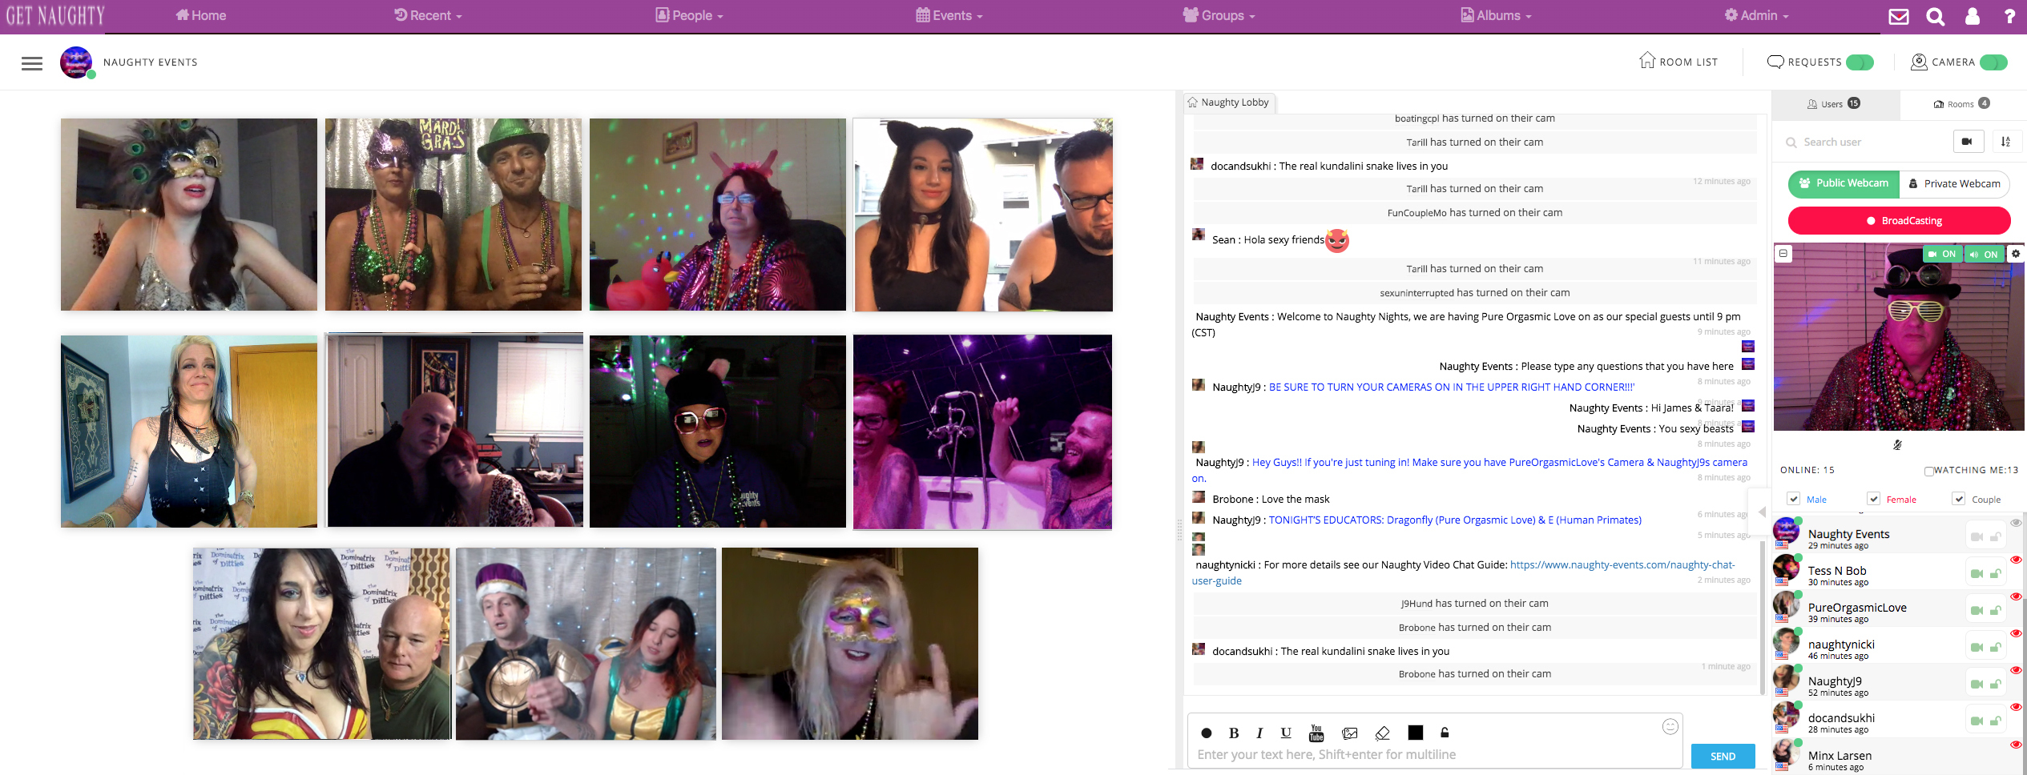Viewport: 2027px width, 775px height.
Task: Check the Watching Me checkbox
Action: tap(1928, 471)
